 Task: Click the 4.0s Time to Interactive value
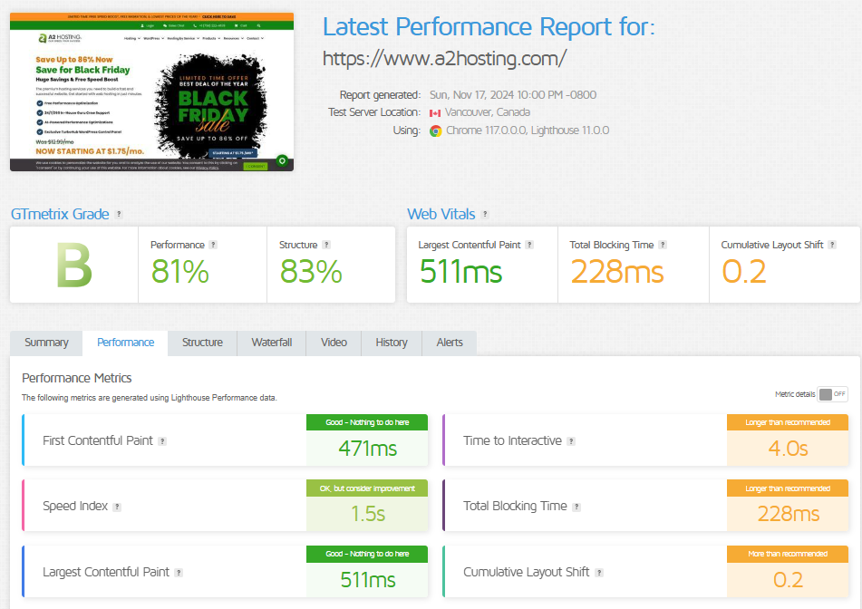point(788,449)
